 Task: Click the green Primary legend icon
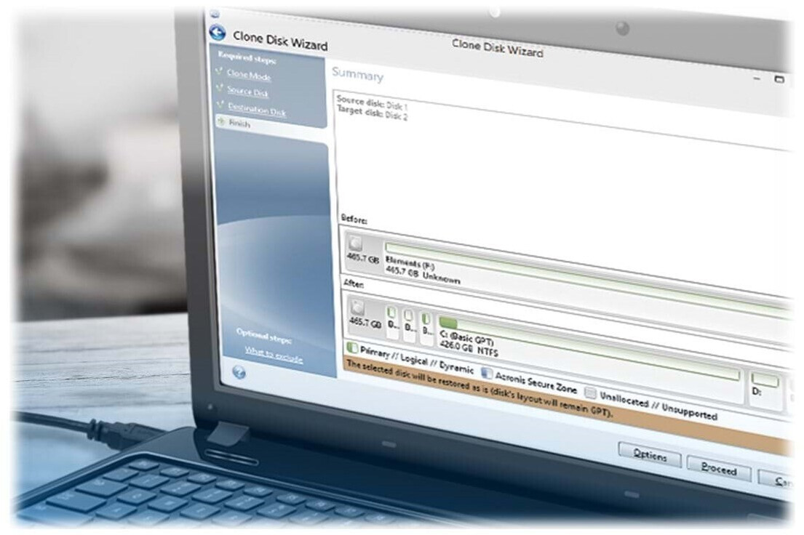point(352,348)
